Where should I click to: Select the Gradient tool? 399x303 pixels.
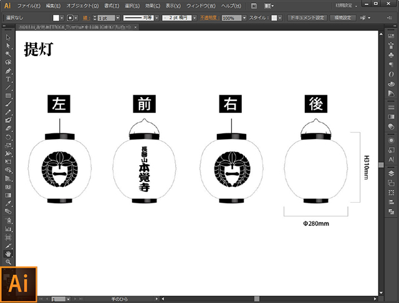pos(8,195)
